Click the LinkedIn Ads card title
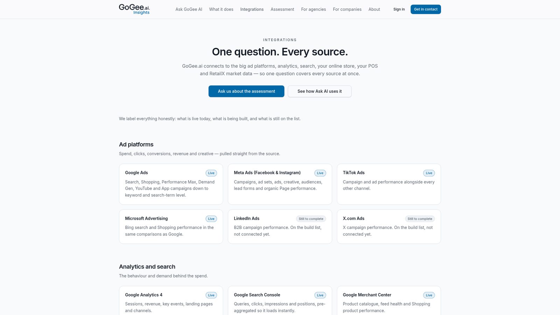The image size is (560, 315). 247,218
